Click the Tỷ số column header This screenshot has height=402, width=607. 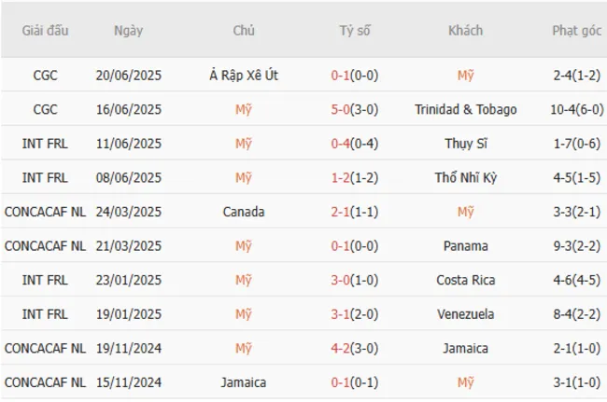pyautogui.click(x=355, y=31)
